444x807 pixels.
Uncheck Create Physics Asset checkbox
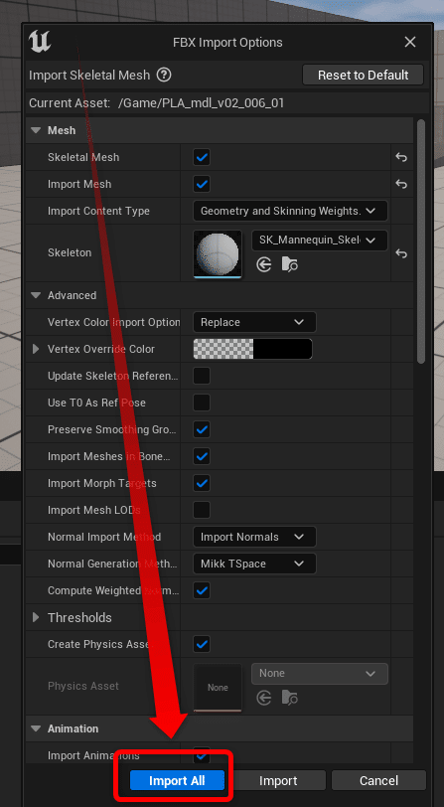[202, 644]
